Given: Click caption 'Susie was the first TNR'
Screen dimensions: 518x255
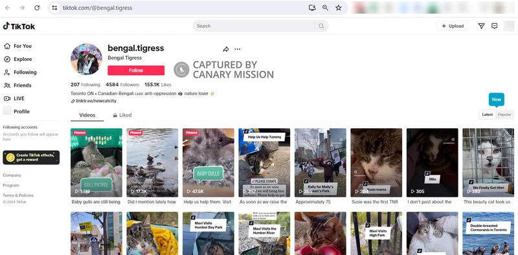Looking at the screenshot, I should [375, 202].
